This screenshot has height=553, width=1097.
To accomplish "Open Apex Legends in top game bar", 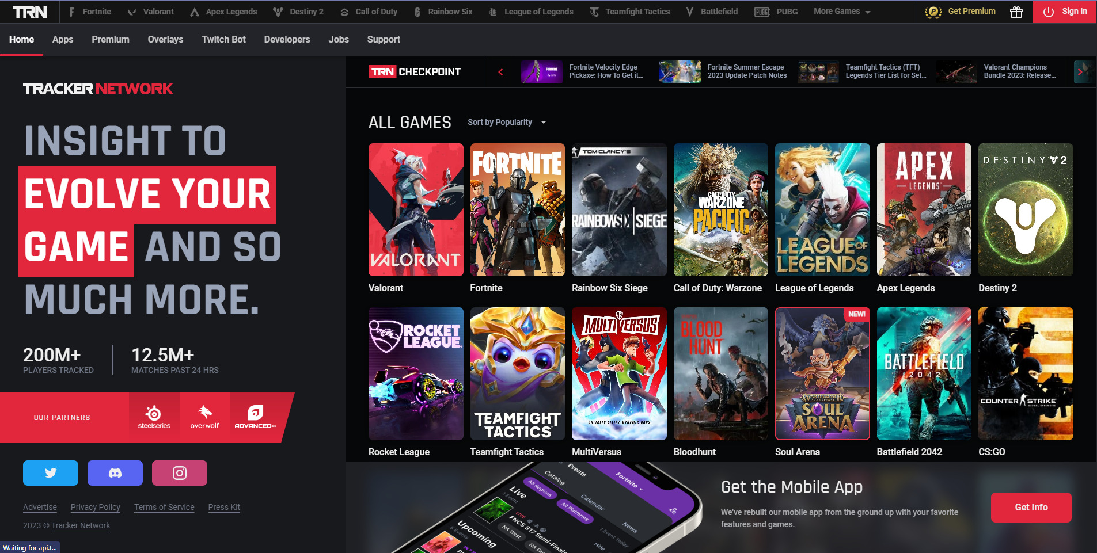I will 223,12.
